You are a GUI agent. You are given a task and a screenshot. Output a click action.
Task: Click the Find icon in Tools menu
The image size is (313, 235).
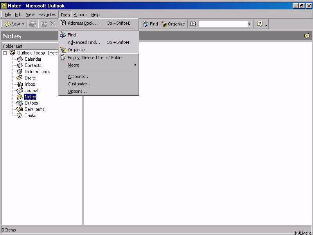[x=63, y=34]
